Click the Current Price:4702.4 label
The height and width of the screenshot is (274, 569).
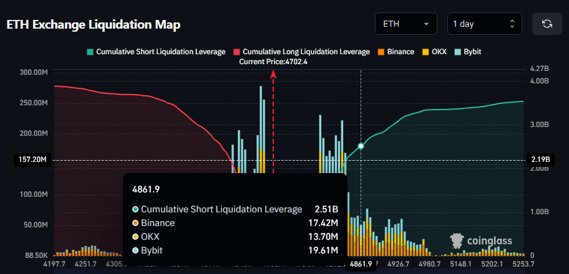pyautogui.click(x=273, y=62)
